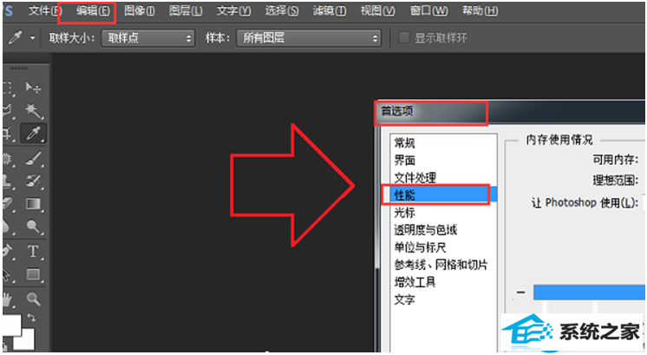
Task: Select the Lasso tool
Action: tap(9, 110)
